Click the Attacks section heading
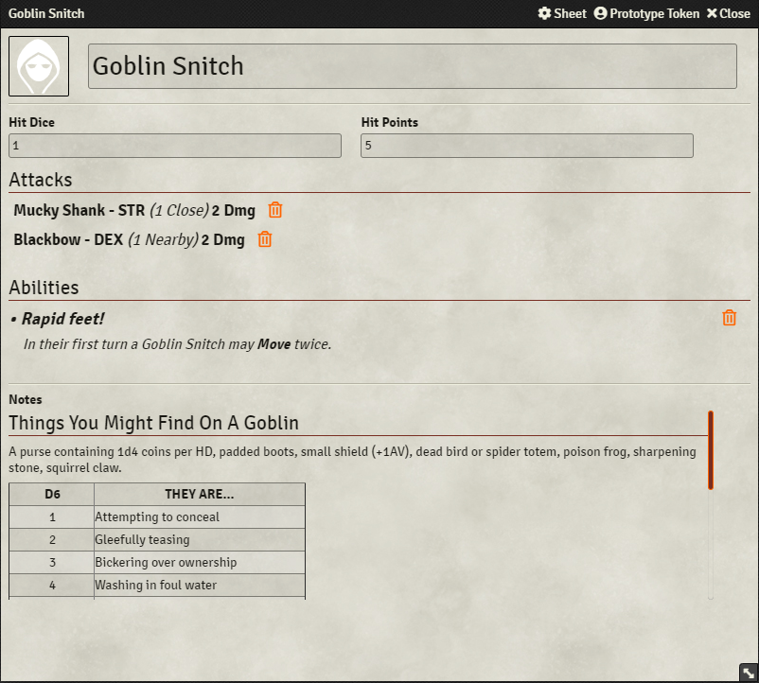This screenshot has height=683, width=759. click(x=41, y=180)
